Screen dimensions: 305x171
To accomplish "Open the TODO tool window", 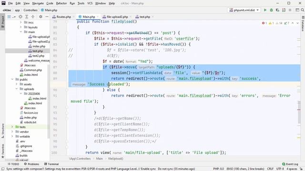I will tap(13, 164).
